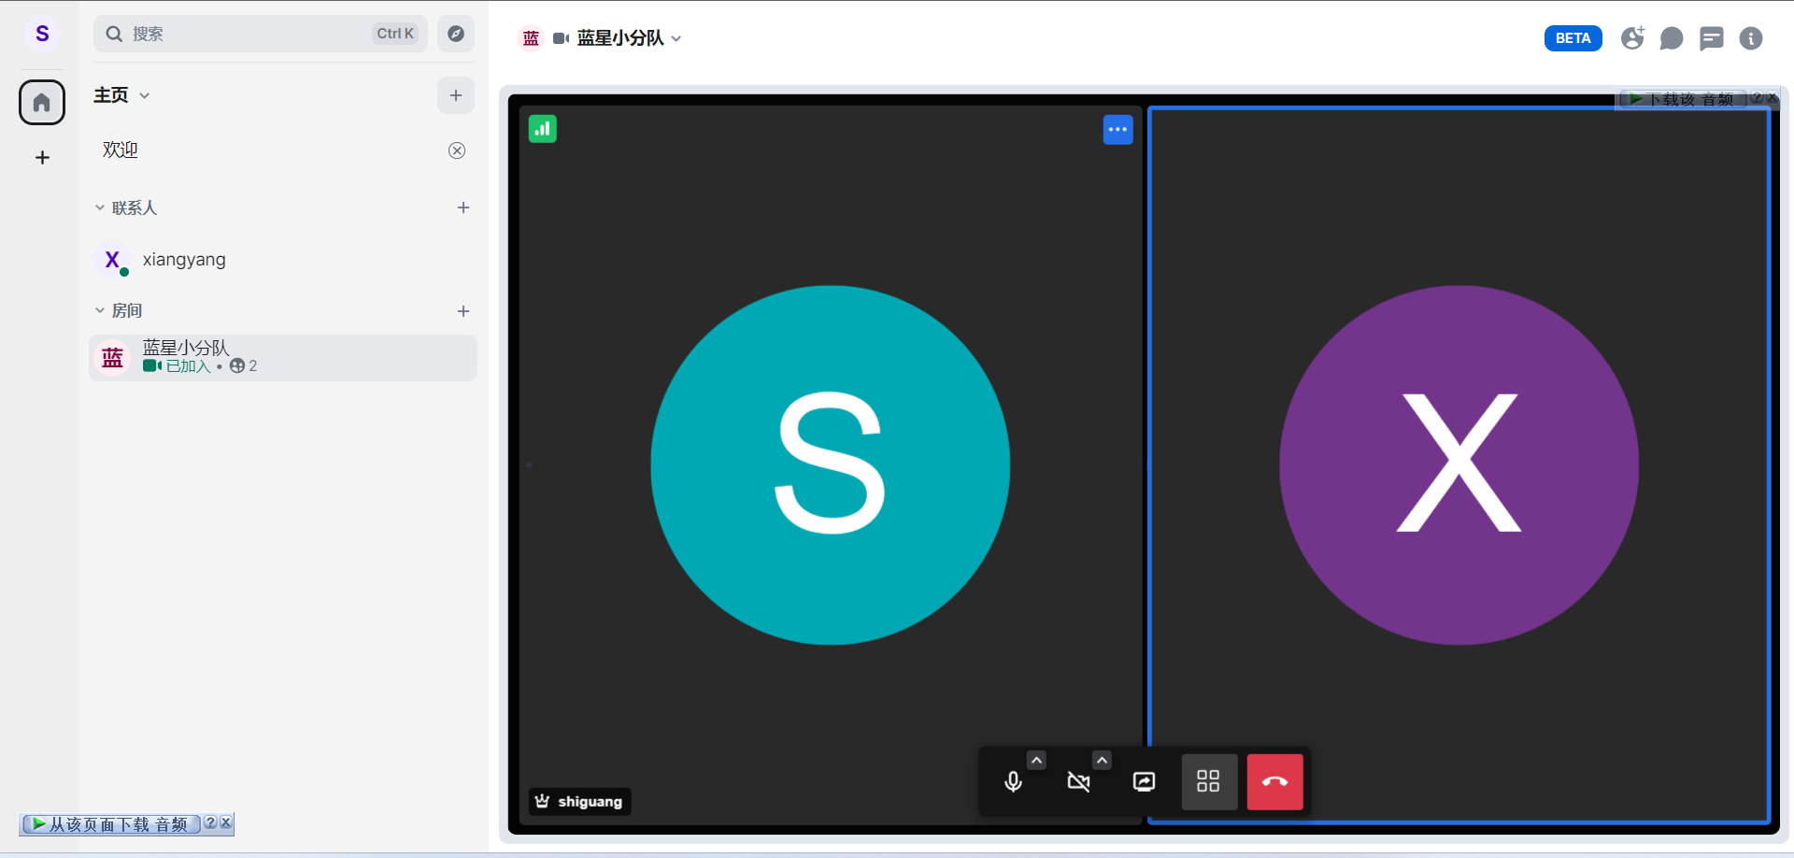Open the room chat panel
This screenshot has width=1794, height=858.
click(1672, 38)
